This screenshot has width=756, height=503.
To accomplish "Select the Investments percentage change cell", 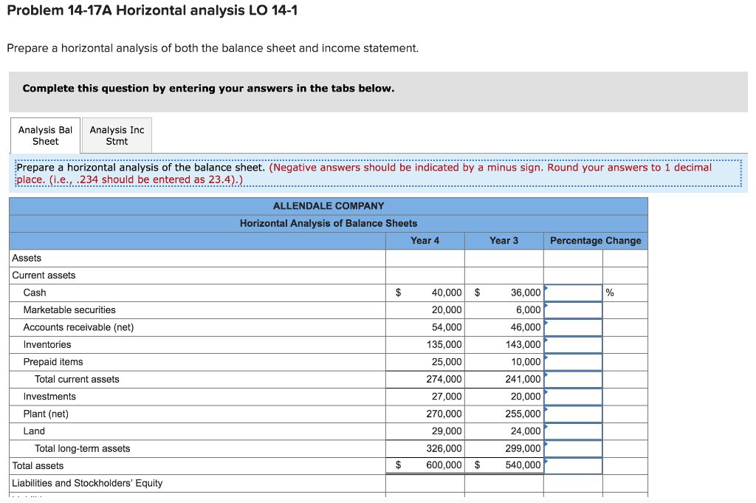I will [573, 396].
